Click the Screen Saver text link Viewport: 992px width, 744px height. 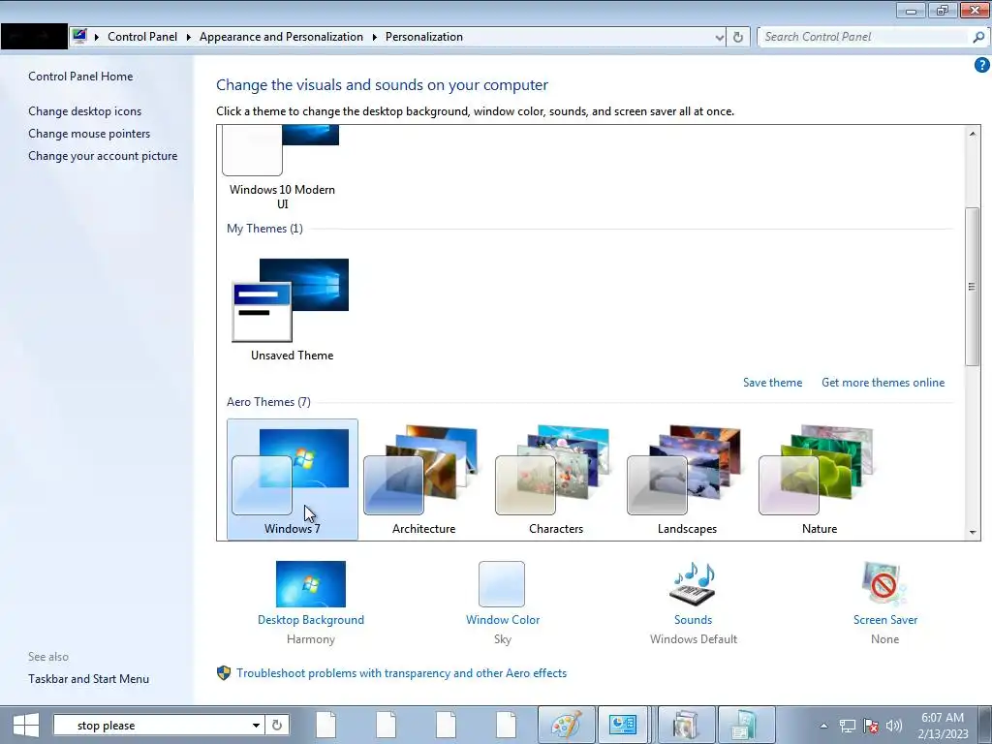(x=884, y=620)
